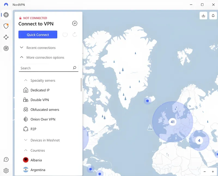
Task: Open the notifications bell icon
Action: tap(213, 16)
